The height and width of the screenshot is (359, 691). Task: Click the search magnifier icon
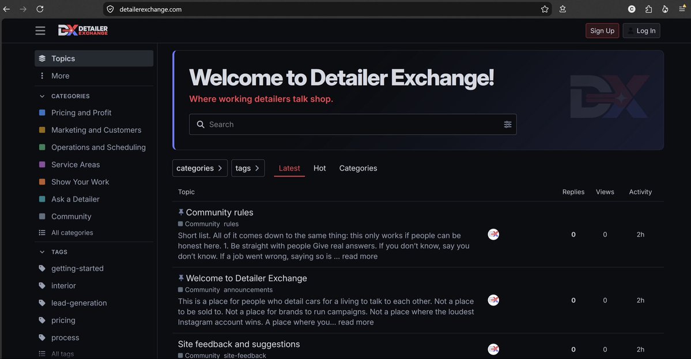pos(201,124)
